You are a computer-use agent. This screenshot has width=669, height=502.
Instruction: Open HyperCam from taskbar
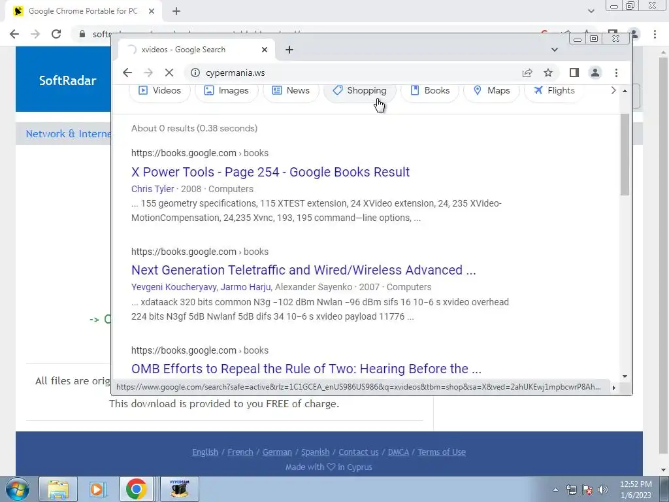(179, 489)
